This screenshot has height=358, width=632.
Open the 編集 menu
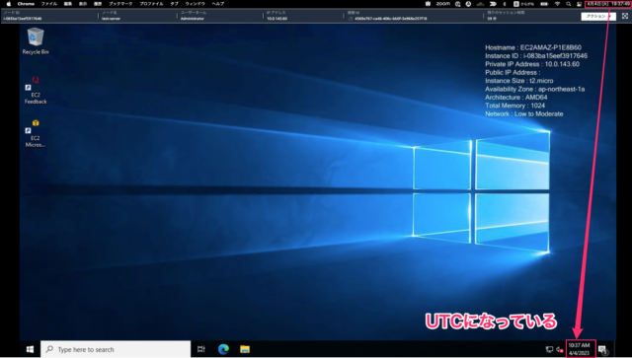68,4
